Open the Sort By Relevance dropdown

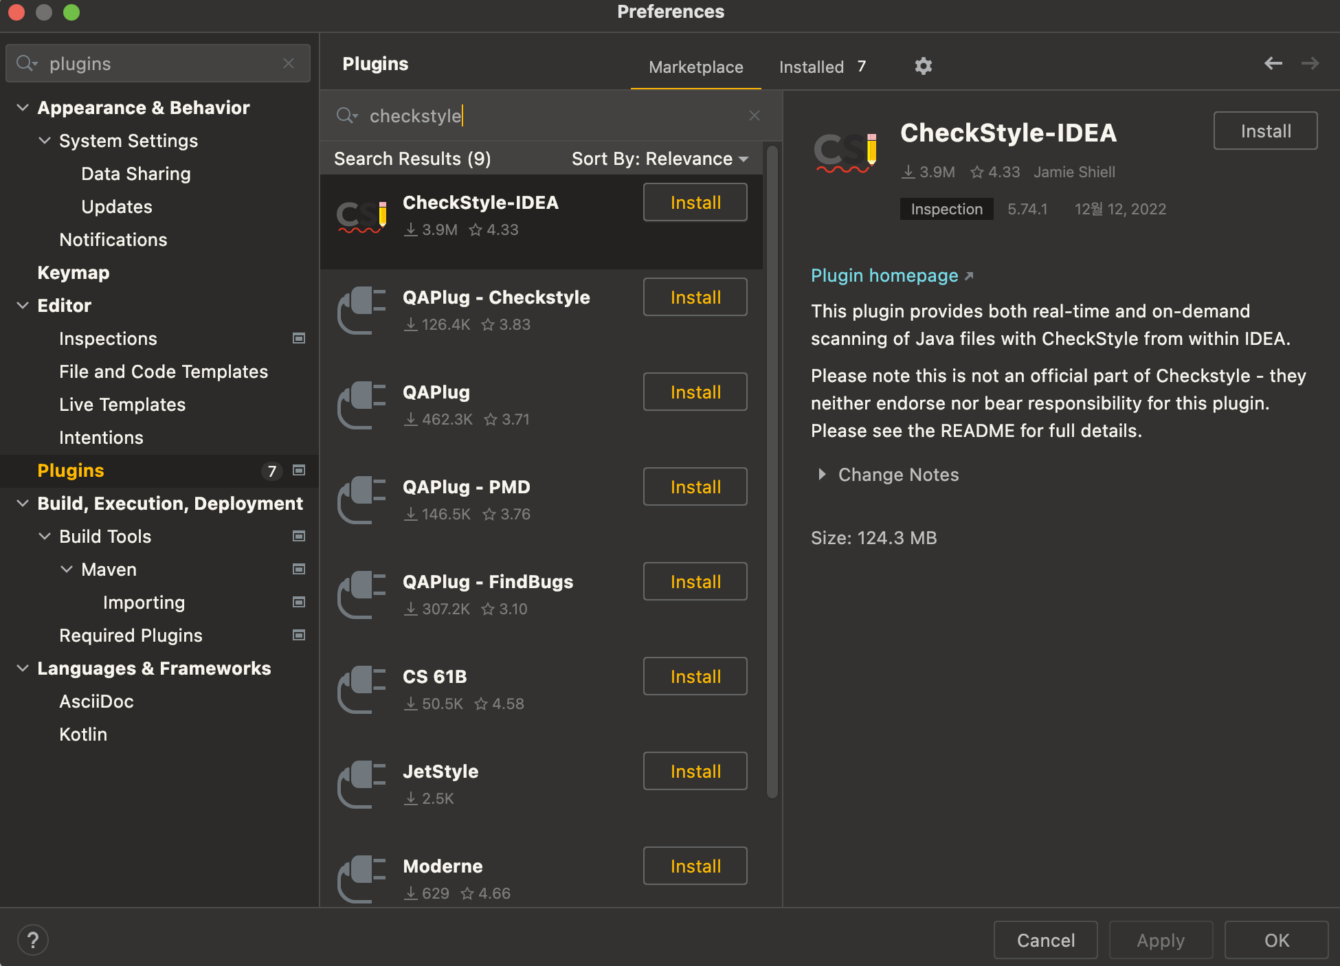tap(660, 159)
